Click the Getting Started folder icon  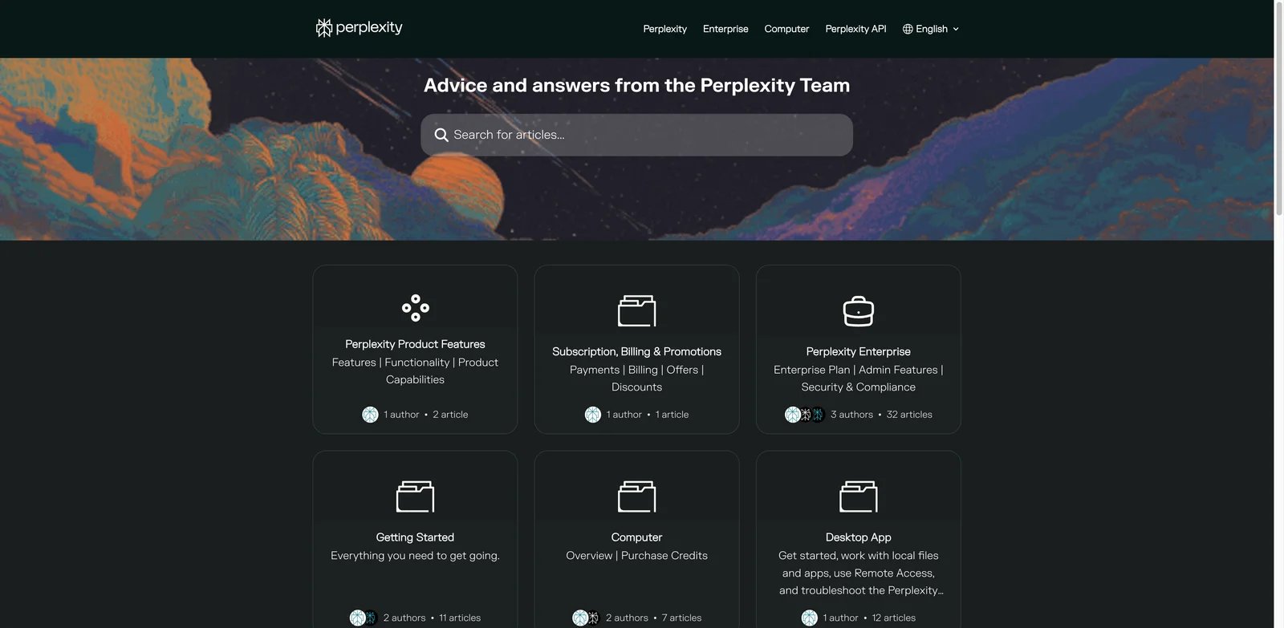(x=415, y=496)
